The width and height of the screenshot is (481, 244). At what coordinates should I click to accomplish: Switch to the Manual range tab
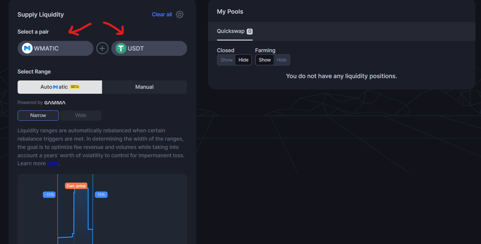(x=144, y=87)
